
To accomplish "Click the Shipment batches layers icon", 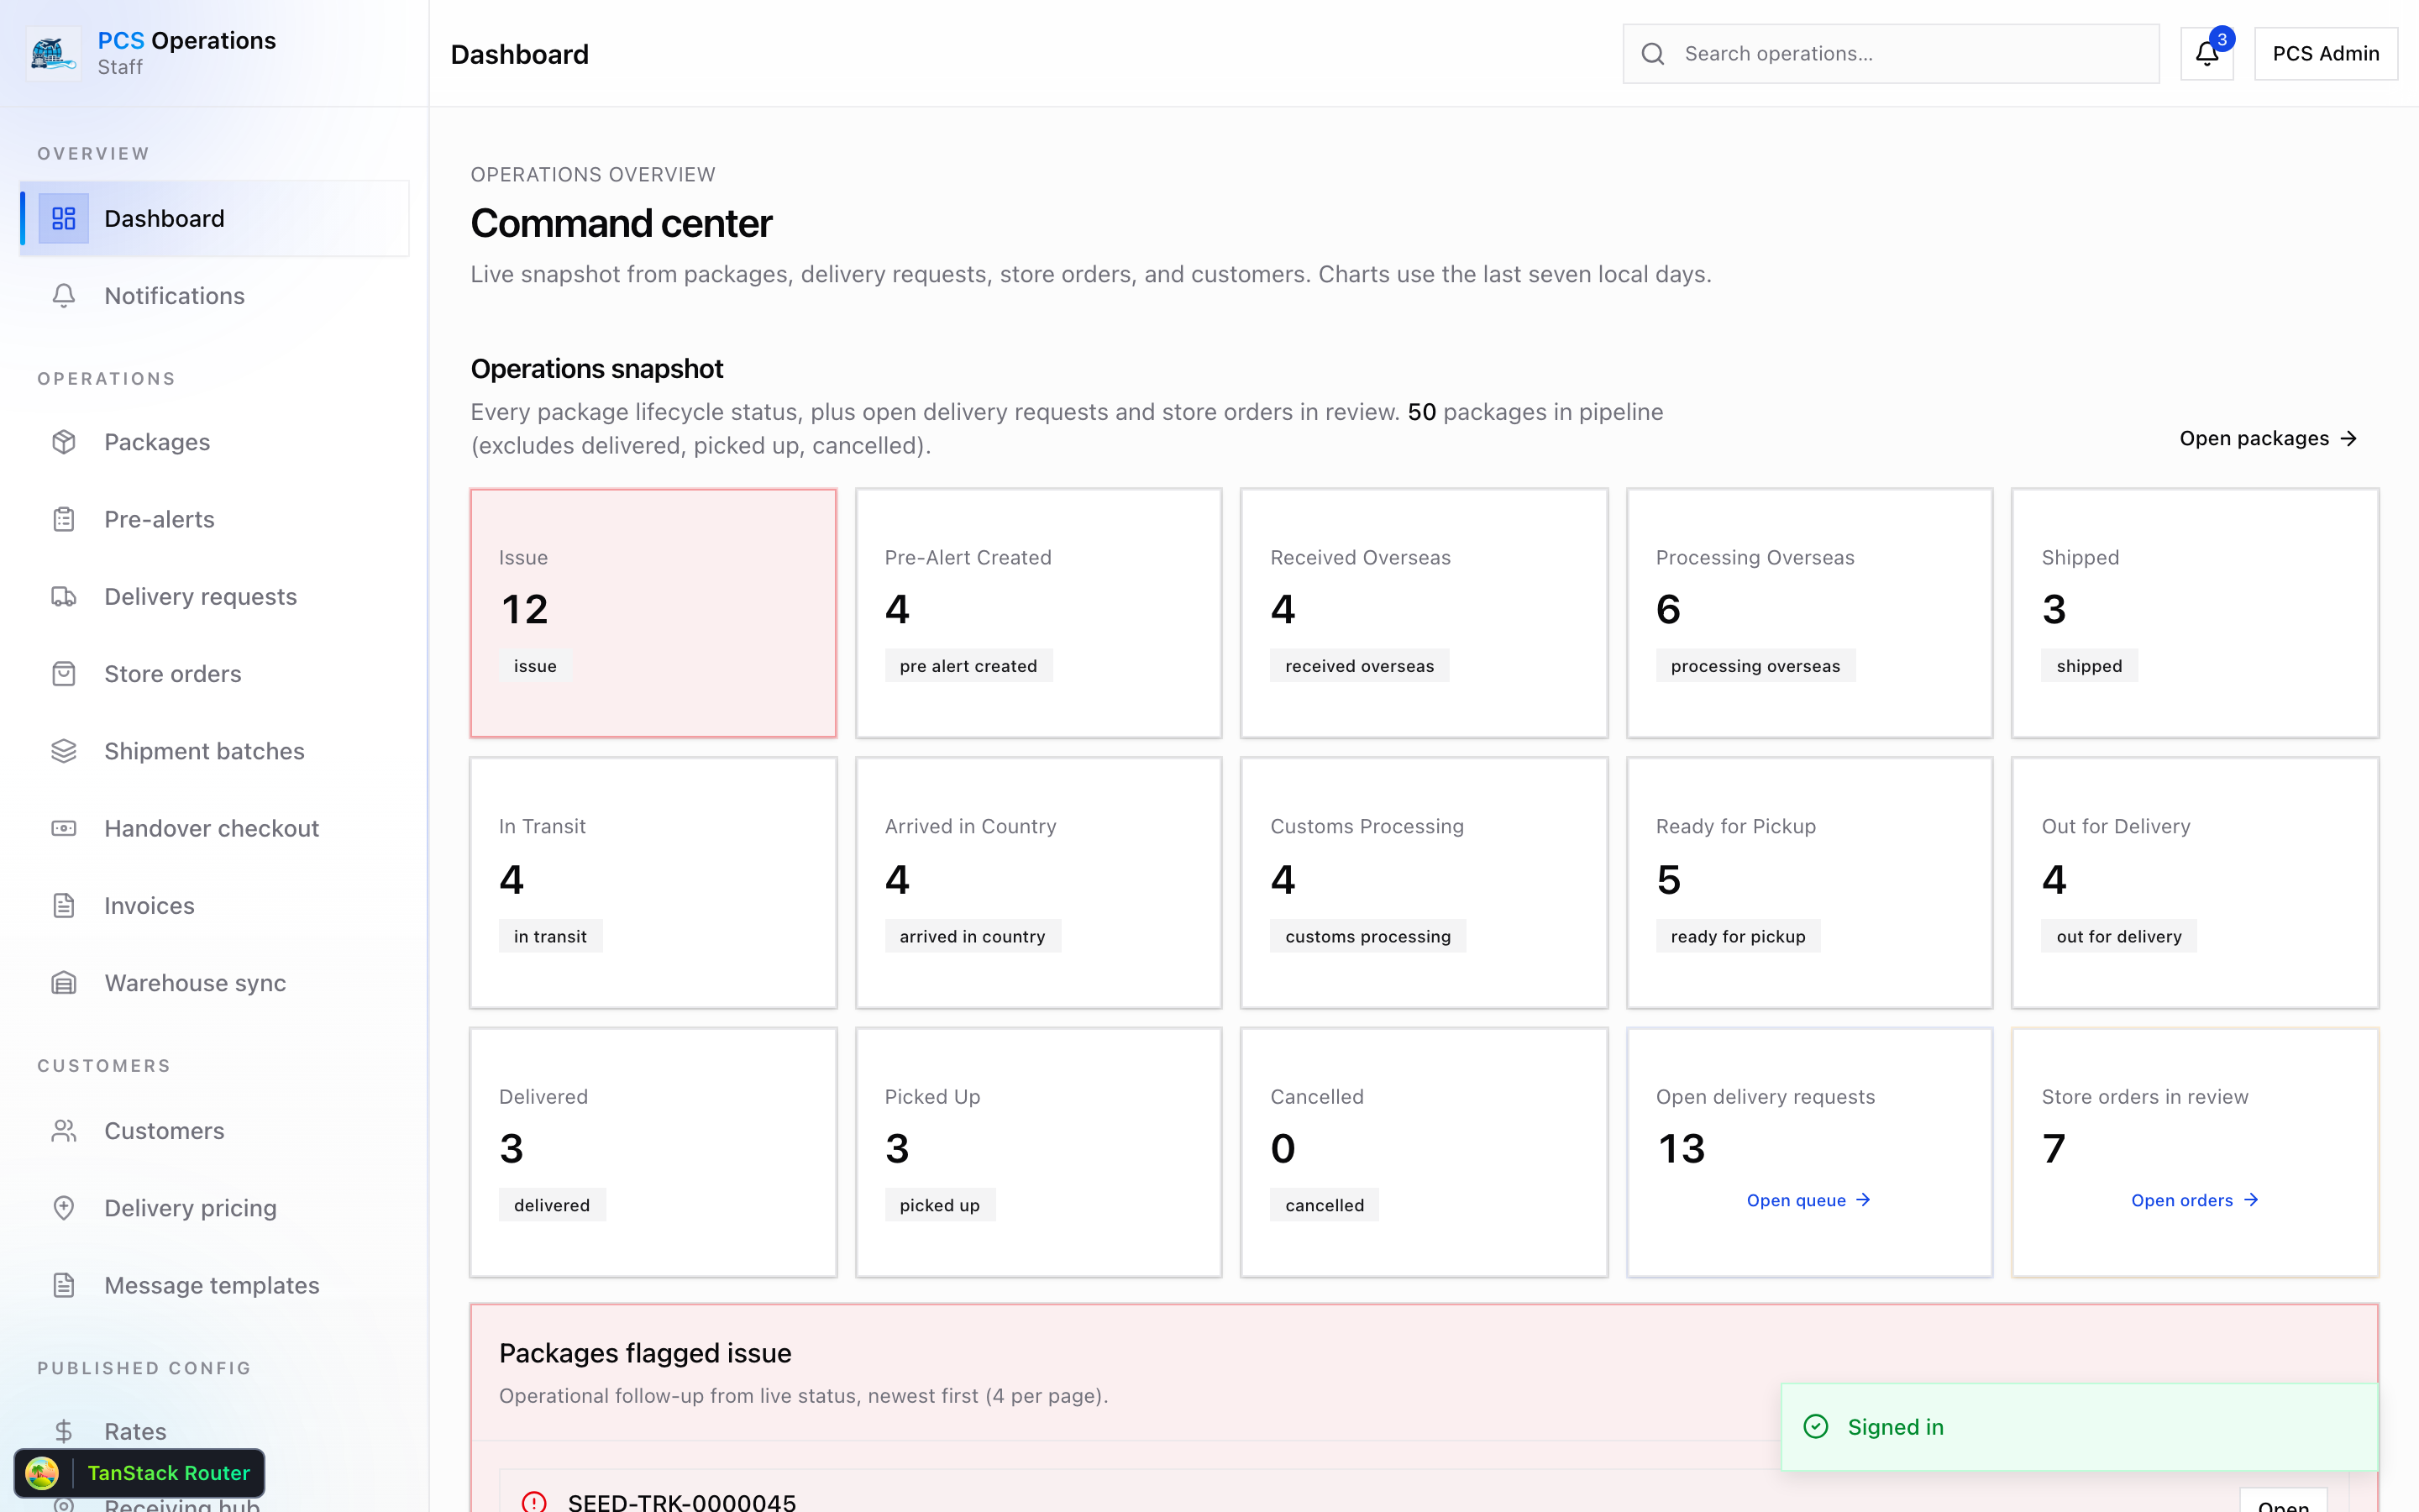I will [64, 751].
